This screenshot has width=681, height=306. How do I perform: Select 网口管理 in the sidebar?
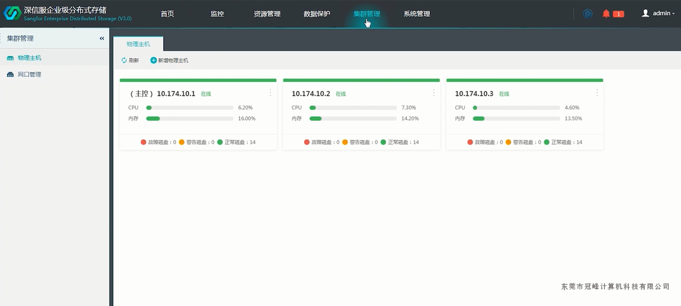(29, 75)
